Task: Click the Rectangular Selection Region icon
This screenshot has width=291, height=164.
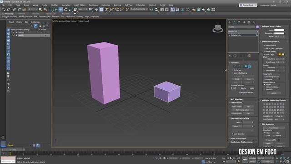Action: pyautogui.click(x=50, y=10)
